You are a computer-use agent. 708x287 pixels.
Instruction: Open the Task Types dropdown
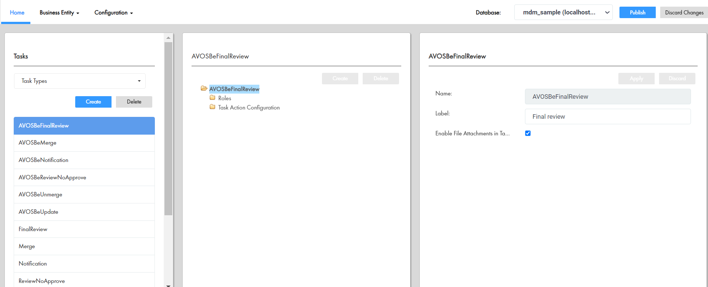tap(80, 81)
